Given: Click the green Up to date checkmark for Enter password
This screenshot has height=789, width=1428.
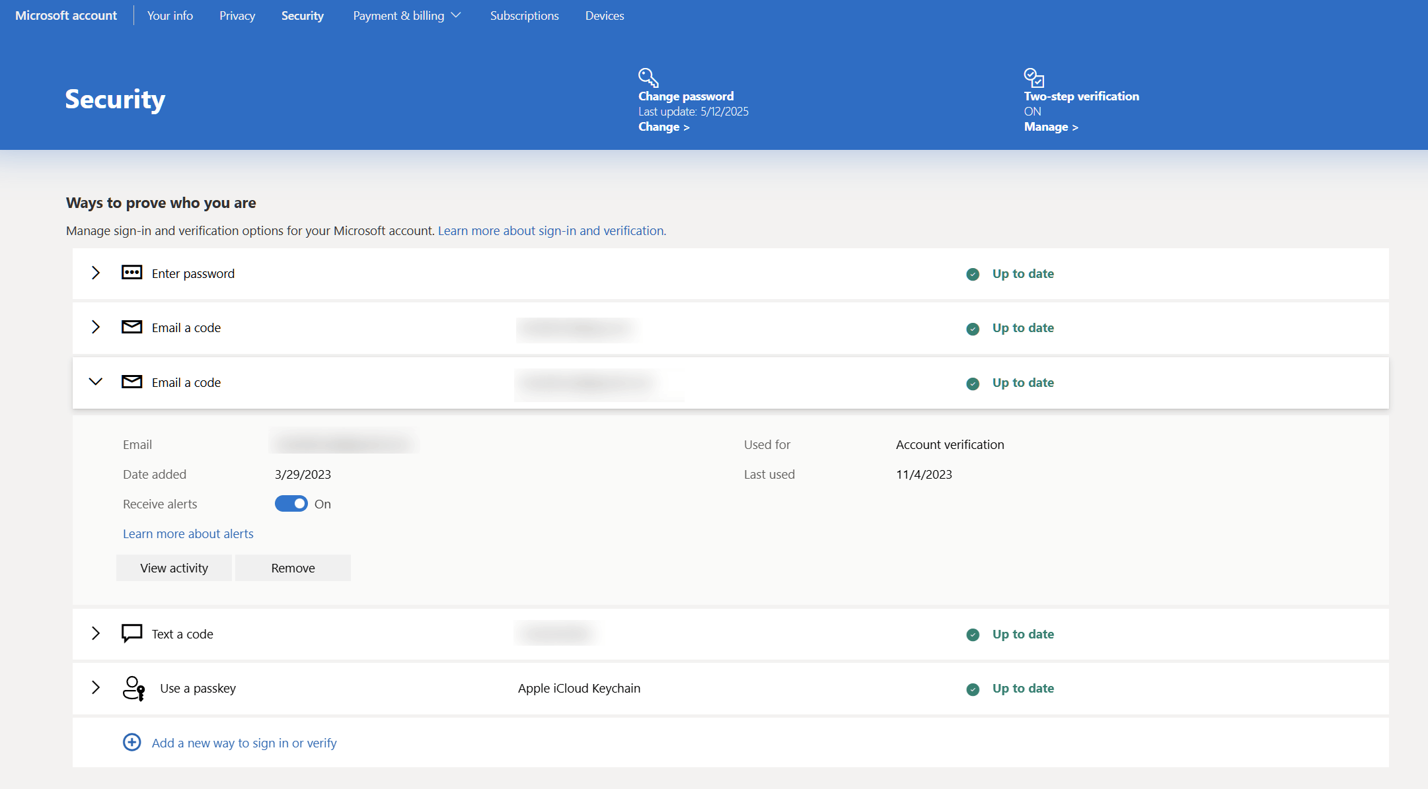Looking at the screenshot, I should coord(973,274).
